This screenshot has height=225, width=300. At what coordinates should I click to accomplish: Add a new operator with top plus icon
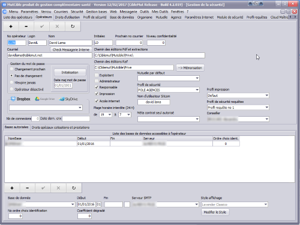tap(11, 26)
